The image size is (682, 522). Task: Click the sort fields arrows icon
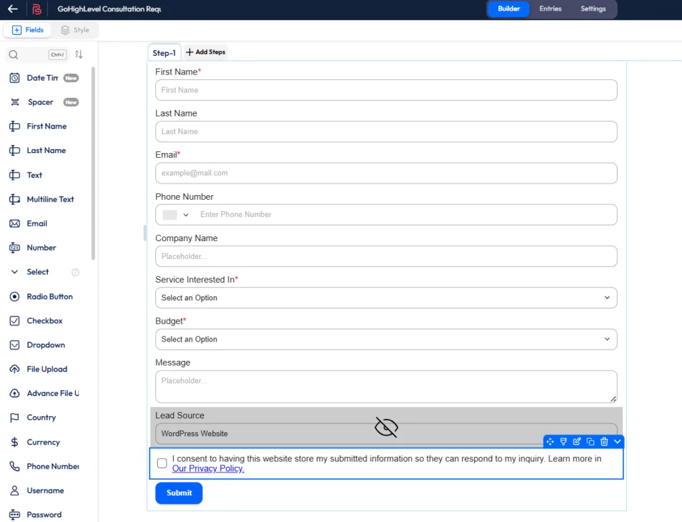pos(79,55)
